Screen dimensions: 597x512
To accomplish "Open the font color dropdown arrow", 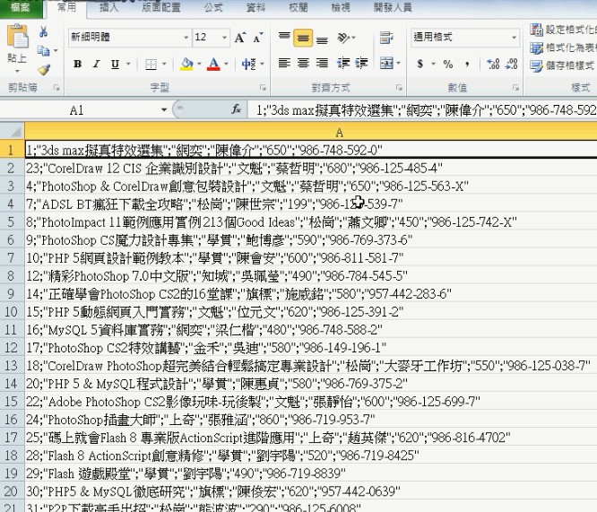I will click(x=226, y=64).
